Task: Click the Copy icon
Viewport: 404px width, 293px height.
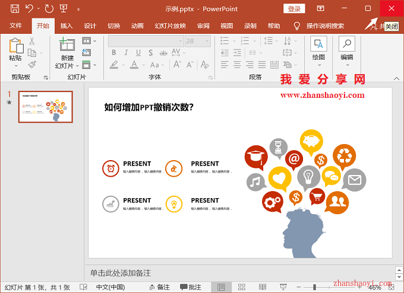Action: click(x=32, y=53)
